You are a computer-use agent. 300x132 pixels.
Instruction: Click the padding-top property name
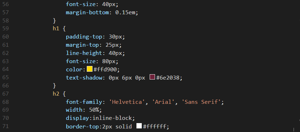pos(84,37)
